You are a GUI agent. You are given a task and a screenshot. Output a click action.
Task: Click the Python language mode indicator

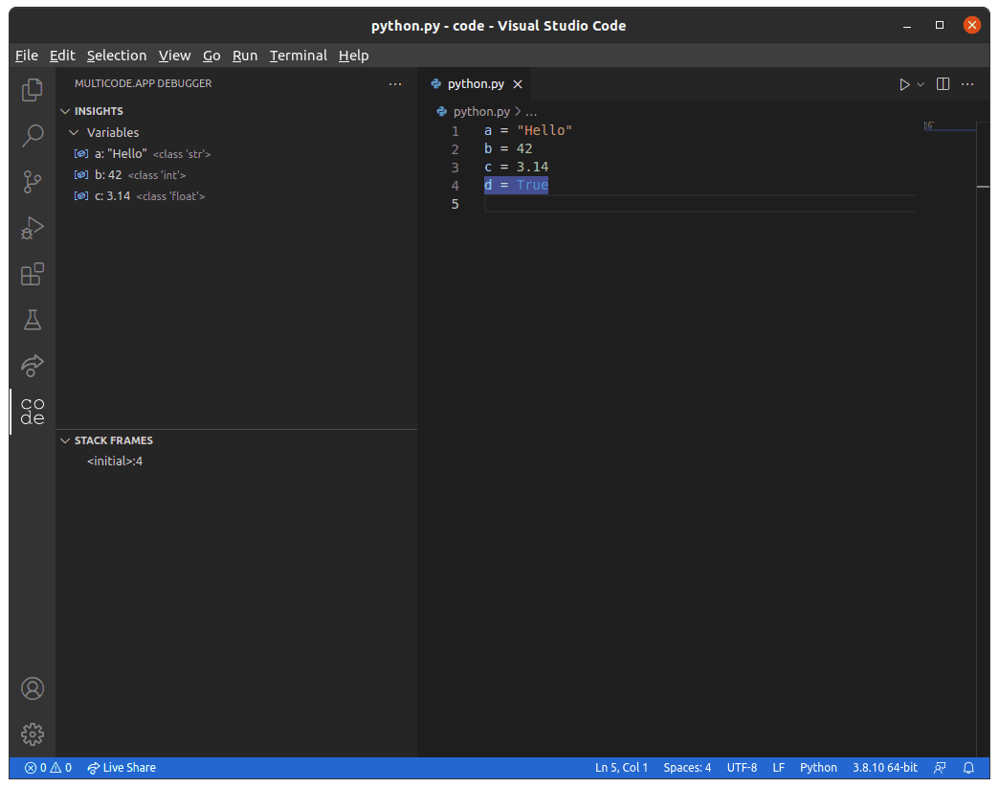click(818, 767)
